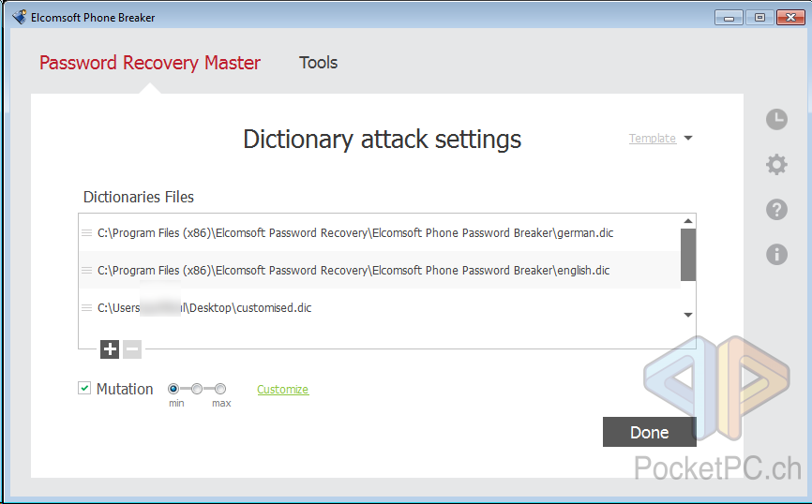Screen dimensions: 812x504
Task: Maximize the Elcomsoft Phone Breaker window
Action: click(759, 18)
